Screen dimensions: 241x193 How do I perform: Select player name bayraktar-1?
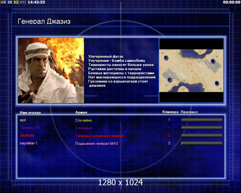[28, 143]
